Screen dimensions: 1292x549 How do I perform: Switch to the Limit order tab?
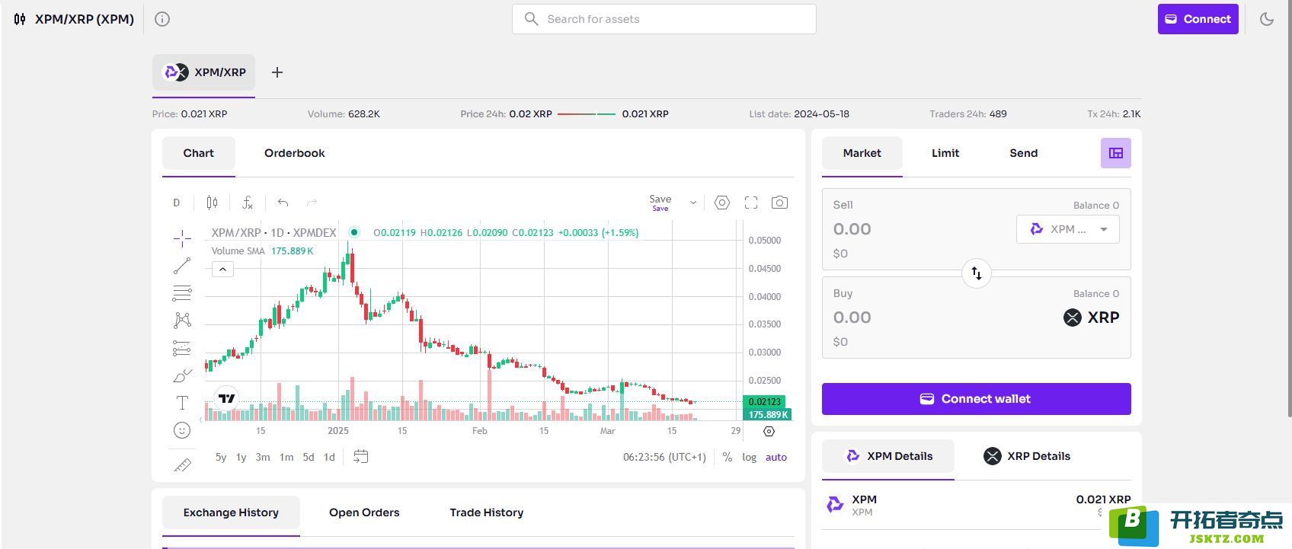point(945,153)
